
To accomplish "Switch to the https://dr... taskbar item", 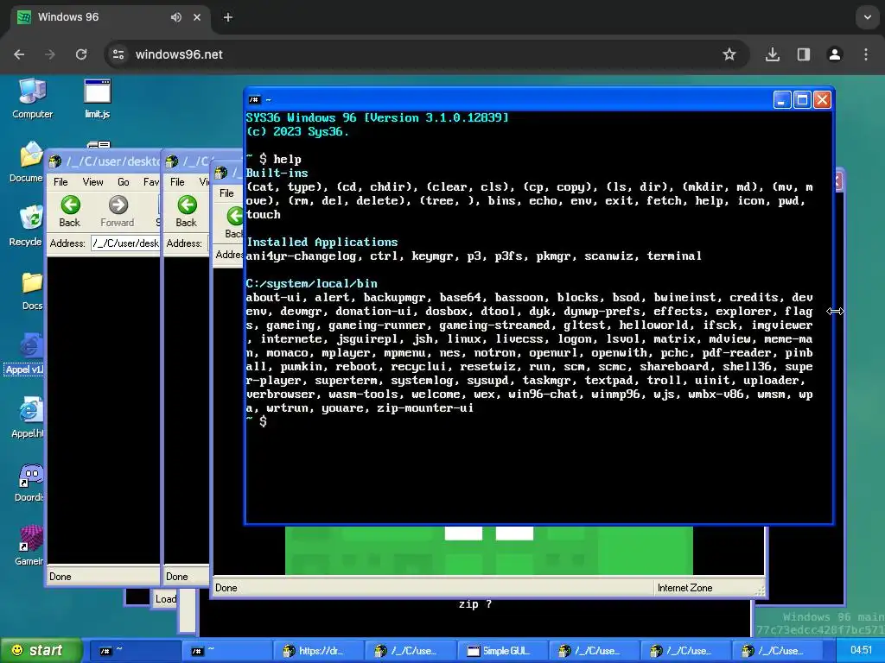I will (318, 651).
